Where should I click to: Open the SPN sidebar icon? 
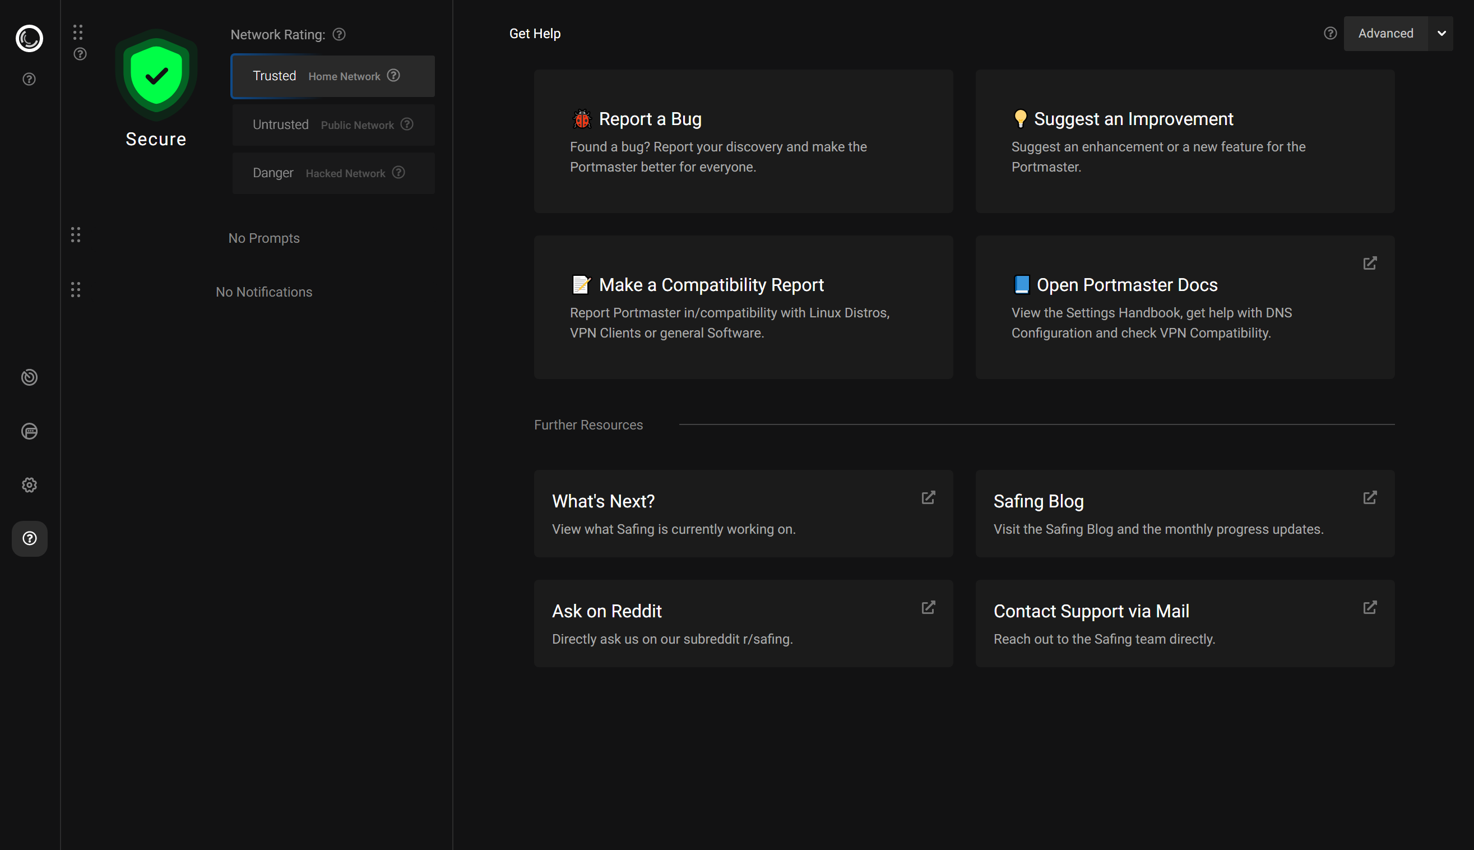[x=29, y=431]
